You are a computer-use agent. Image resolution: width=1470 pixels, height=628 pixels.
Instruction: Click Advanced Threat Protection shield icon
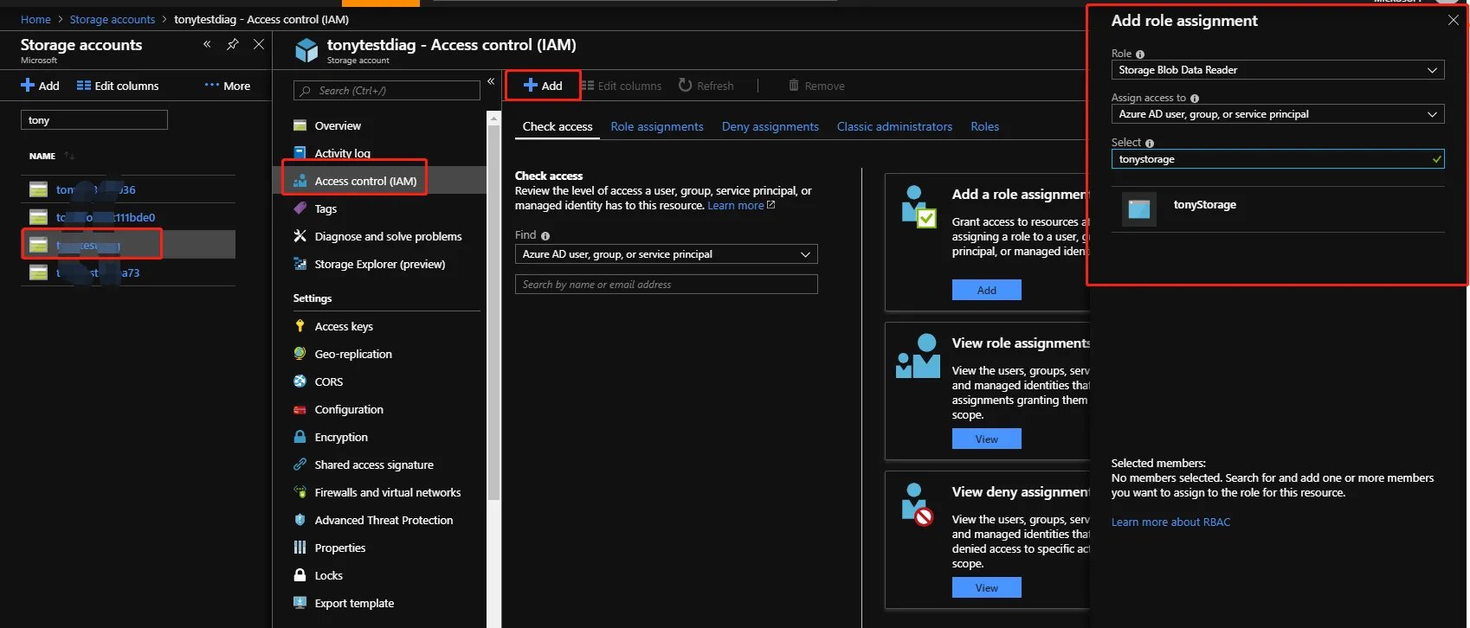[x=300, y=520]
